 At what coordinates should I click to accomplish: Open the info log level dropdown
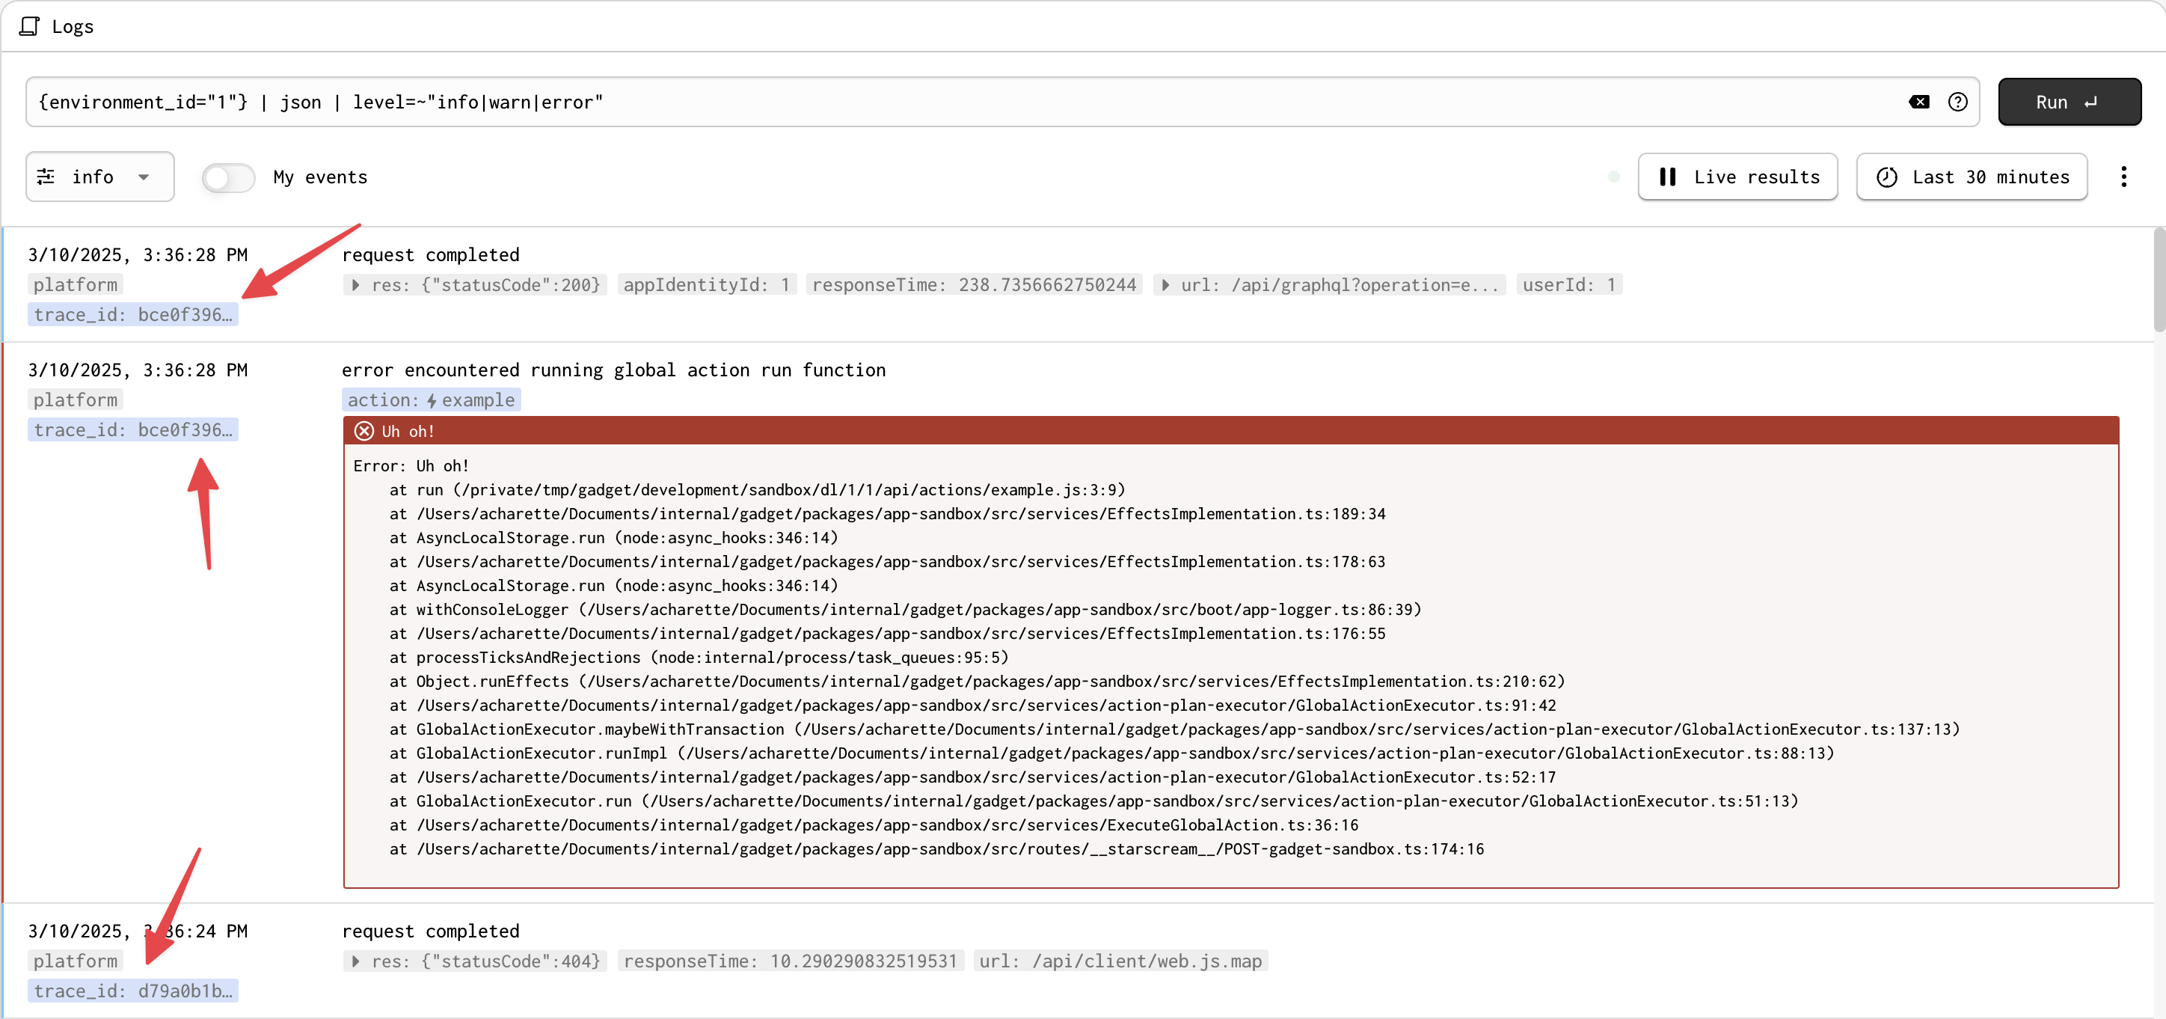(100, 177)
